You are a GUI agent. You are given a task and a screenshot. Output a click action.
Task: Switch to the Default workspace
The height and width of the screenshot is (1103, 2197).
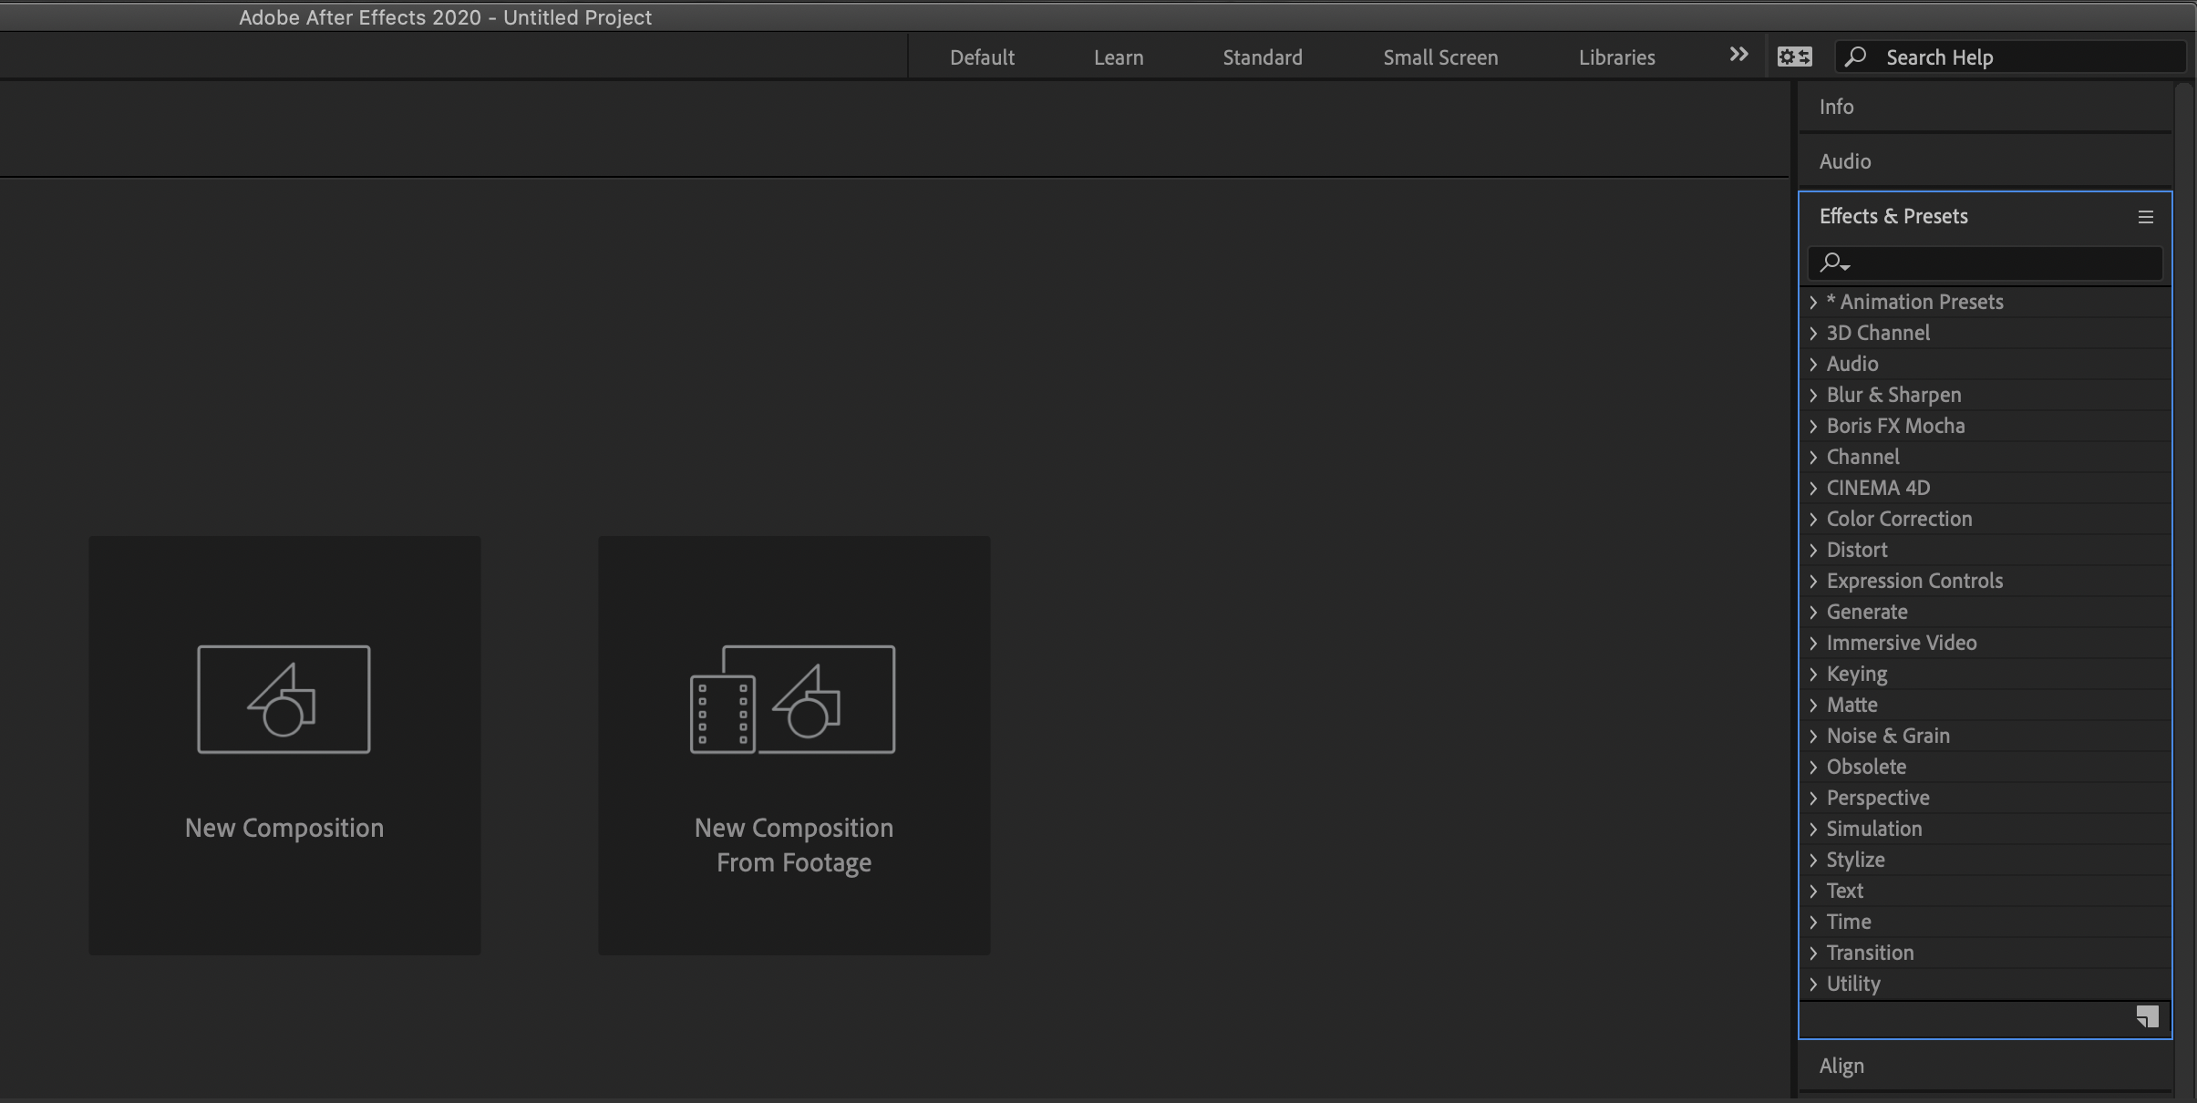(x=982, y=57)
